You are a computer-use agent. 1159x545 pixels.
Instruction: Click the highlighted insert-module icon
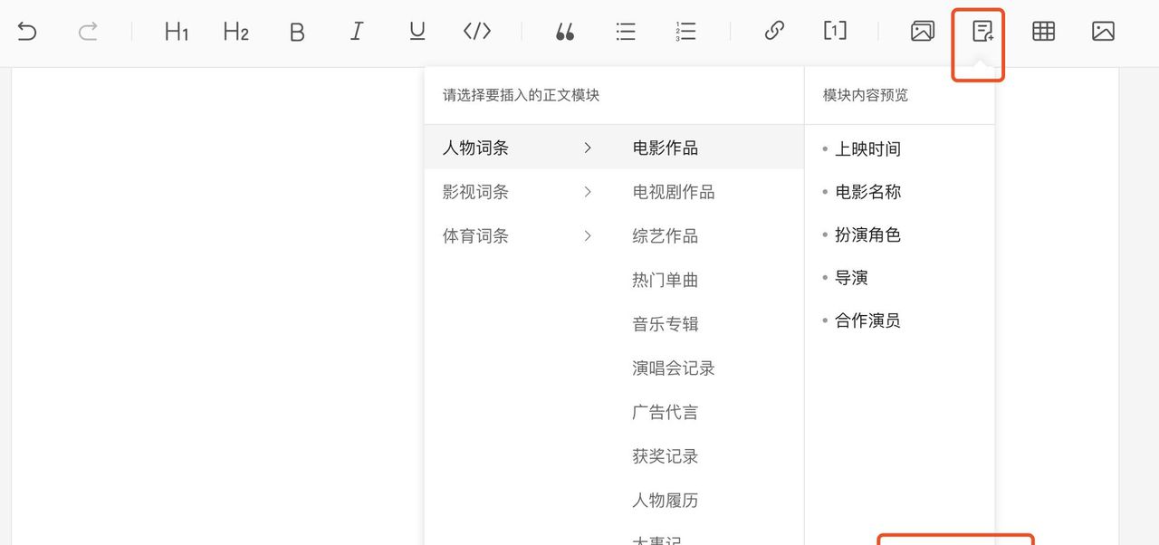click(978, 30)
